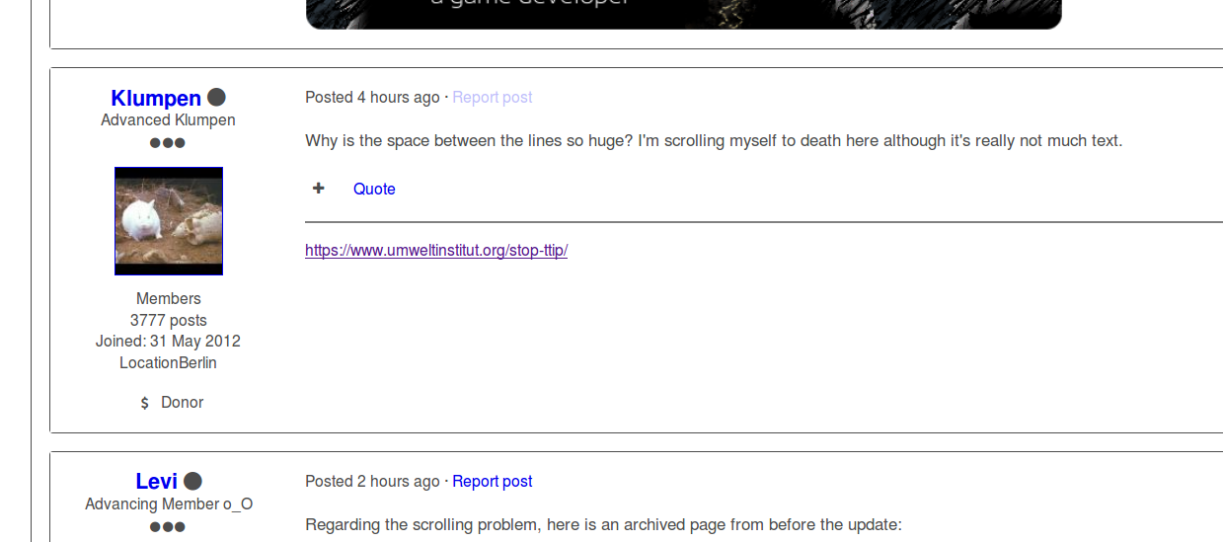Click Quote under Klumpen's post
This screenshot has height=542, width=1223.
(x=374, y=189)
